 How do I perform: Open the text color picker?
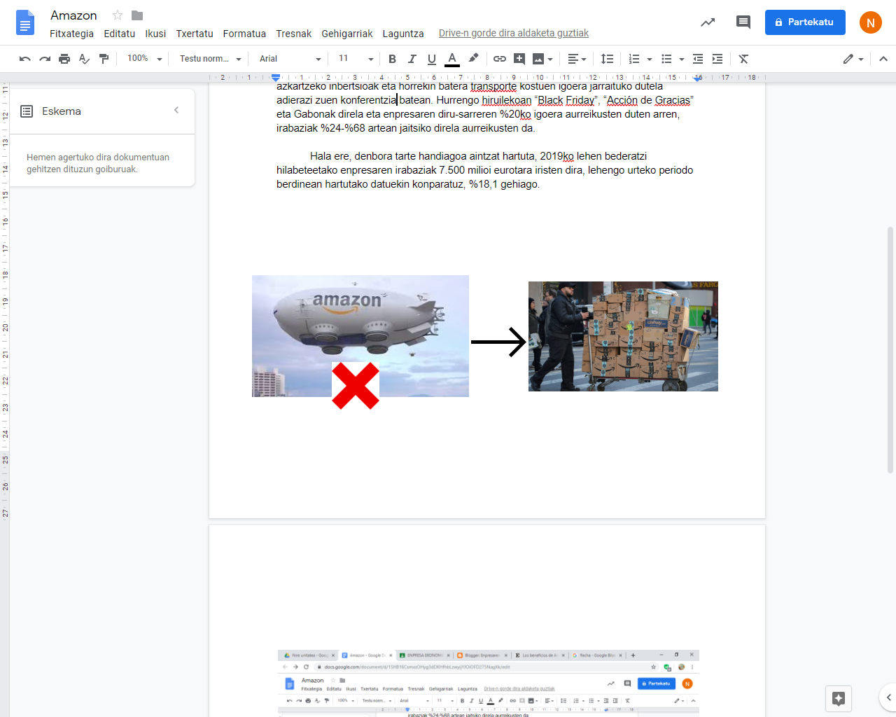click(x=452, y=59)
